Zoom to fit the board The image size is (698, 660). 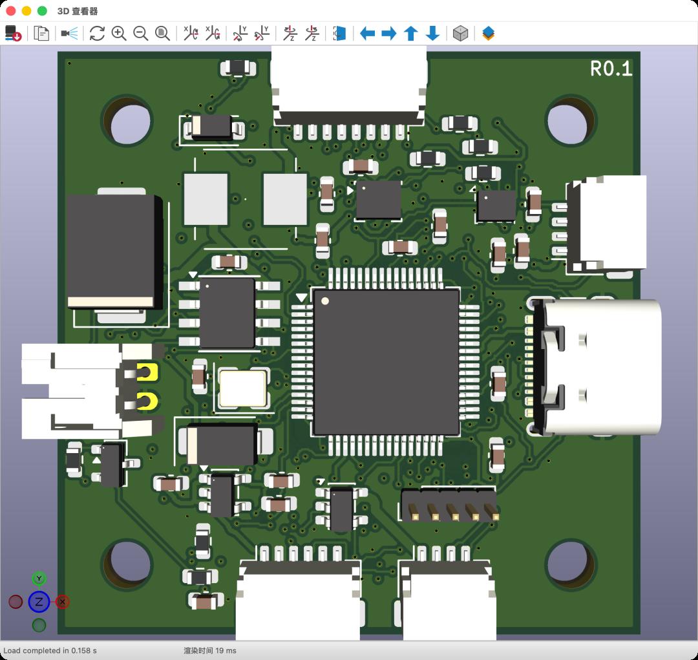[x=162, y=34]
